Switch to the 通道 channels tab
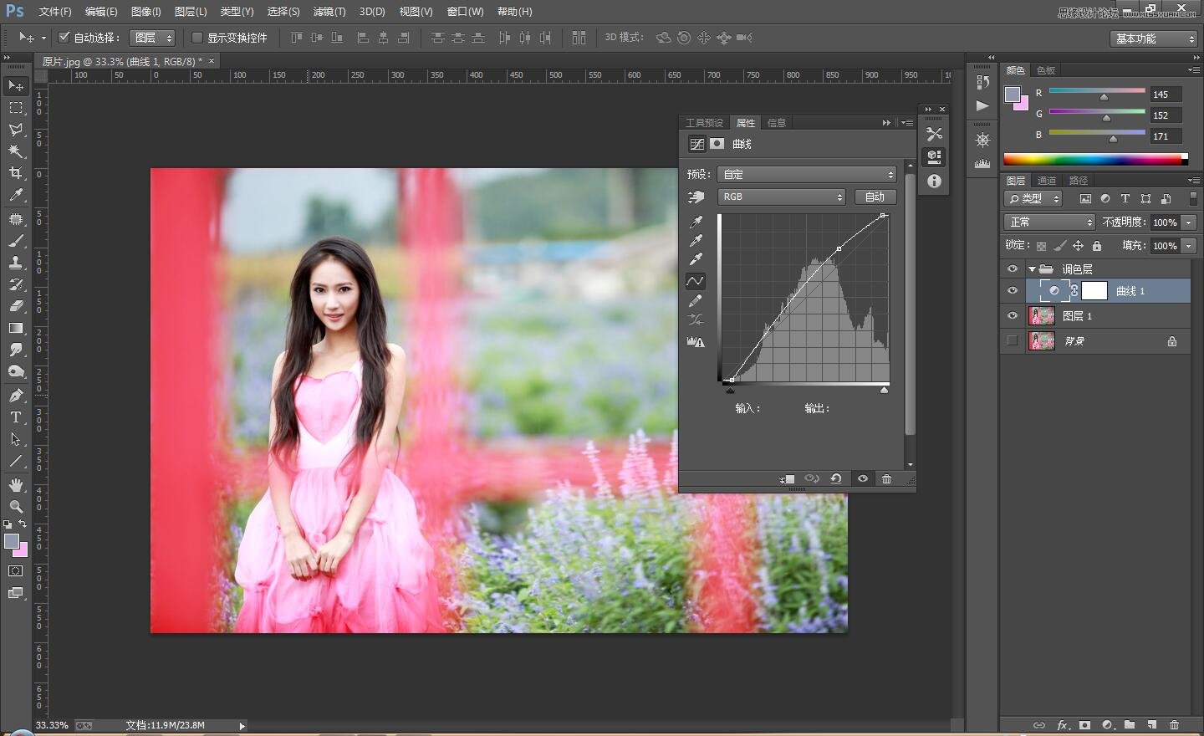Screen dimensions: 1204x736 [1046, 181]
